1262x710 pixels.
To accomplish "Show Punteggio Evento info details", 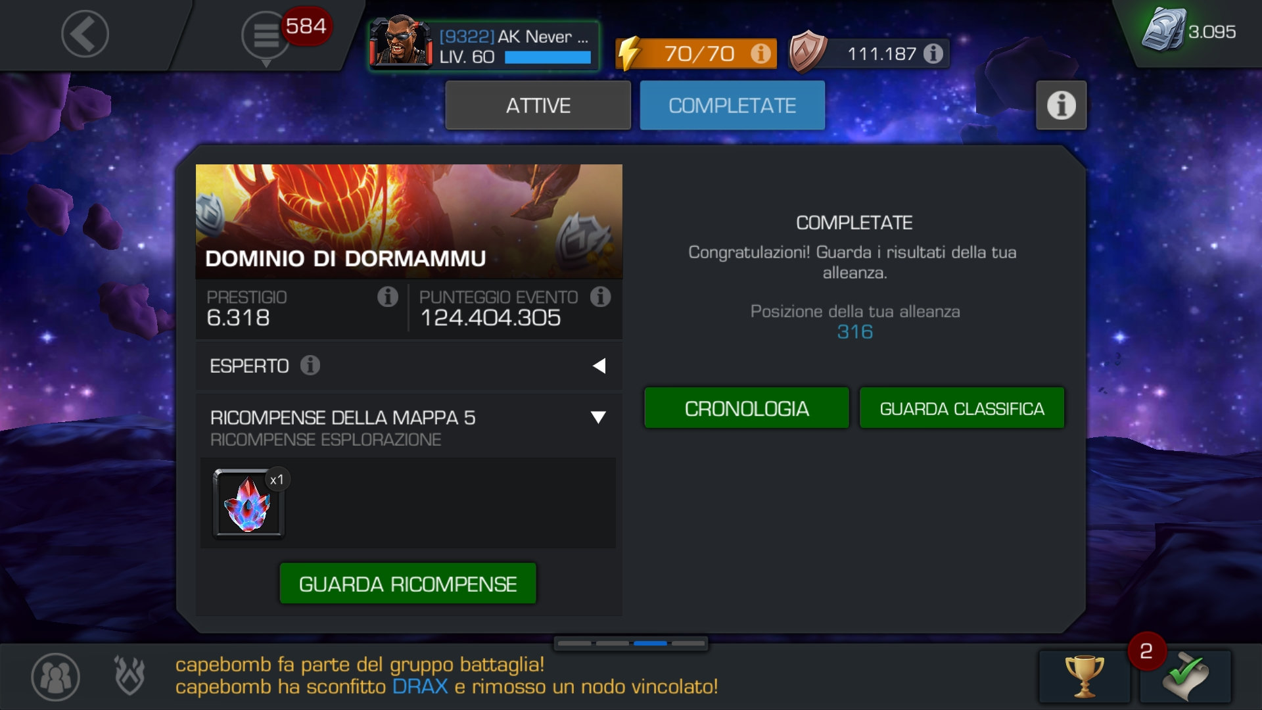I will click(x=600, y=297).
